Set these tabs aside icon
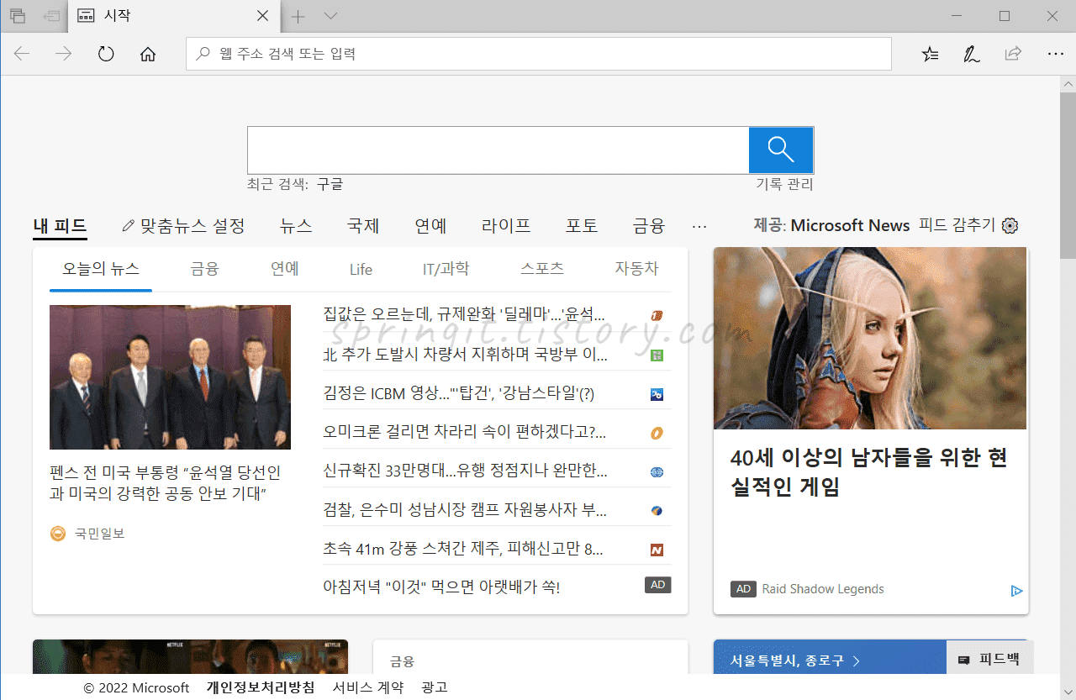Viewport: 1076px width, 700px height. [x=51, y=16]
